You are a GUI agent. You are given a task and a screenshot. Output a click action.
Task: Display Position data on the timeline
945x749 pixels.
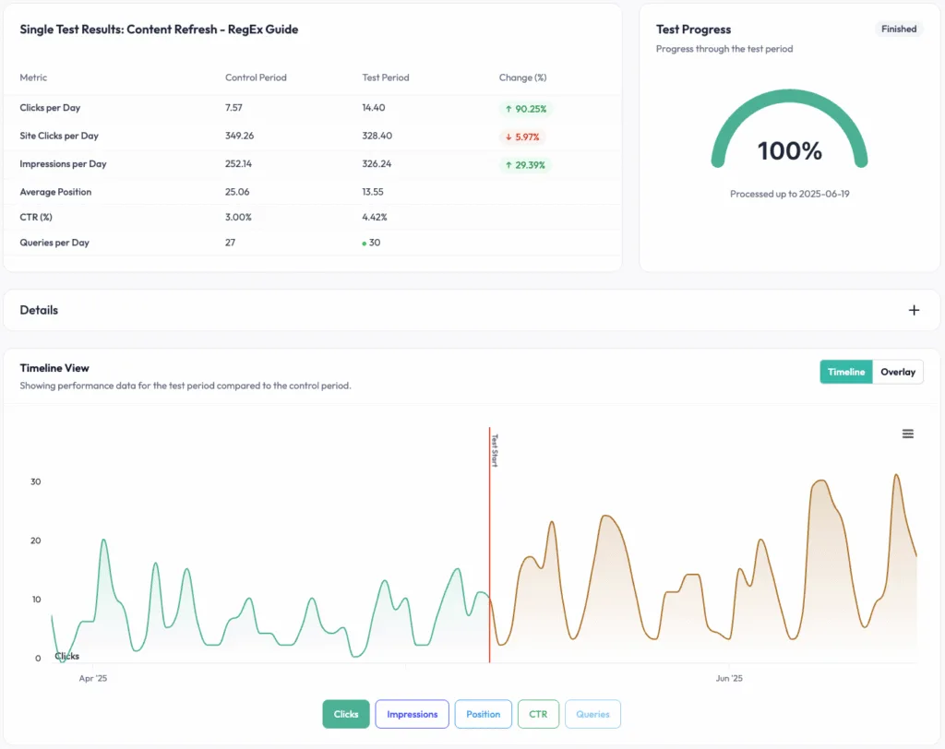[483, 714]
